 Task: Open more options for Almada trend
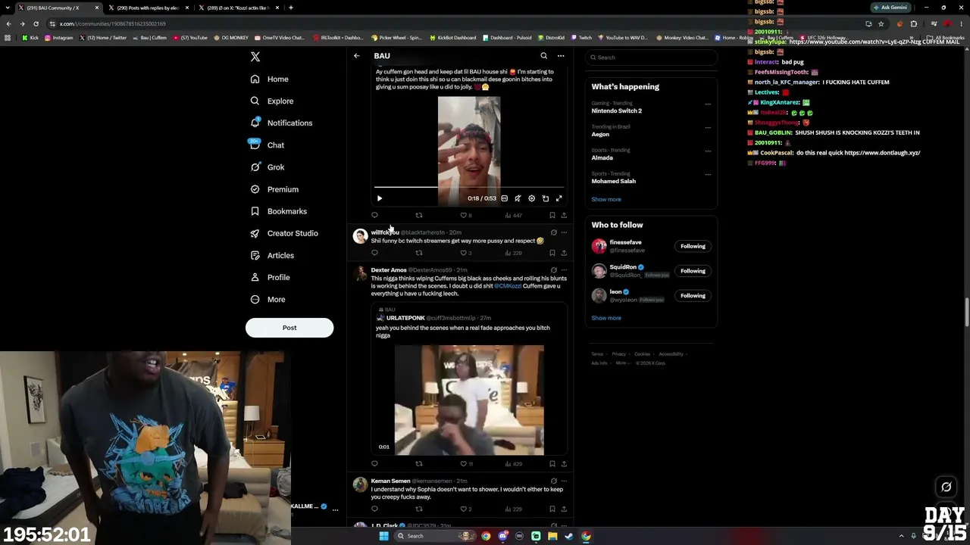(x=708, y=151)
